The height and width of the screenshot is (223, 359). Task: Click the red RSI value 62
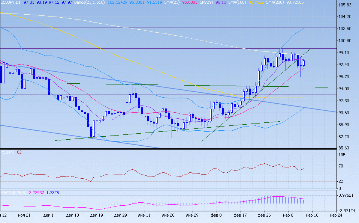pos(19,152)
